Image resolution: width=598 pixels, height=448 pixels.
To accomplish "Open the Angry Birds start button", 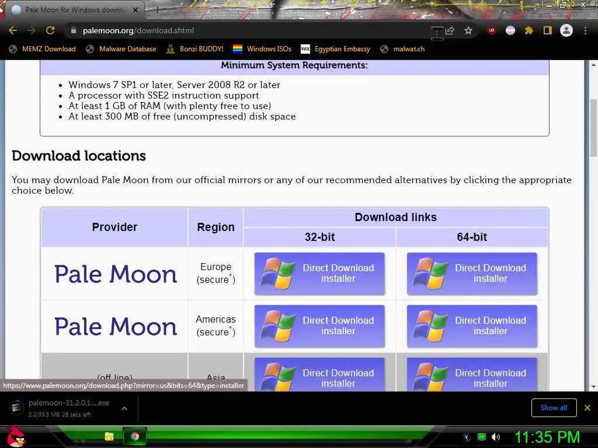I will 16,436.
